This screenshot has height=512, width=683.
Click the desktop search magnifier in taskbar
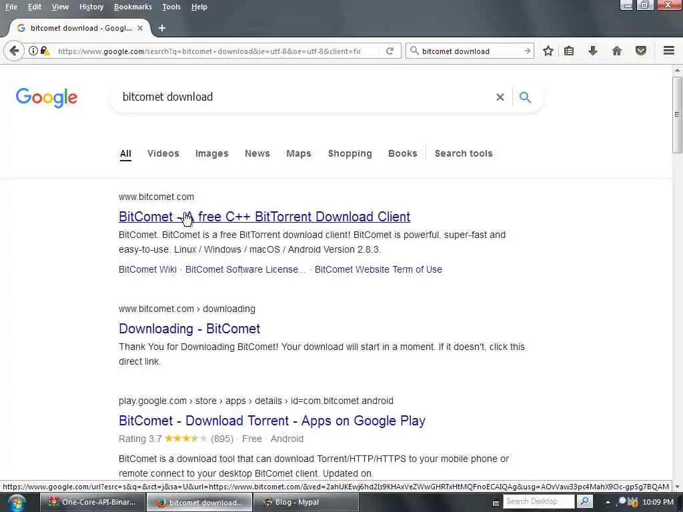pyautogui.click(x=585, y=501)
